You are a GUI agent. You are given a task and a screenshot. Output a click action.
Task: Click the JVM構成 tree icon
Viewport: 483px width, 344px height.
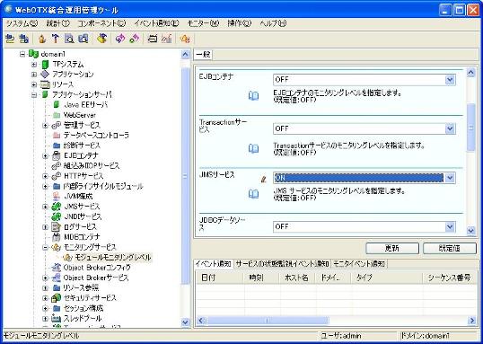pos(57,197)
